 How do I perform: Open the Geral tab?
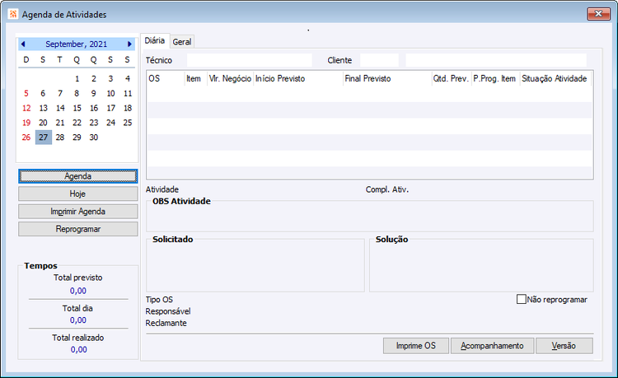point(182,42)
